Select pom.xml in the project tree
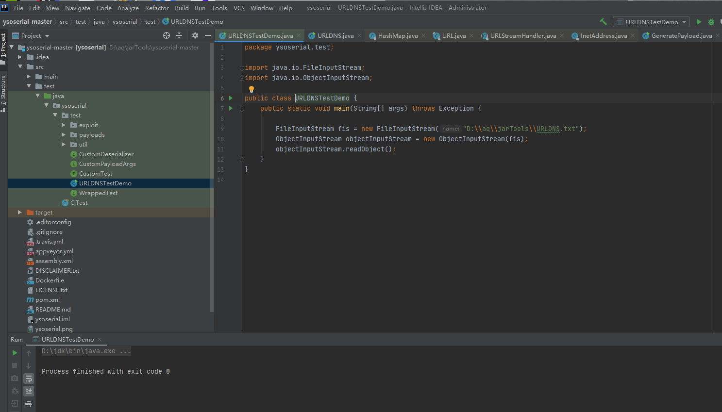Viewport: 722px width, 412px height. click(x=47, y=300)
